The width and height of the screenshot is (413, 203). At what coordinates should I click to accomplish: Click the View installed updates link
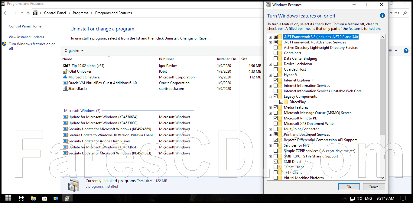[27, 37]
